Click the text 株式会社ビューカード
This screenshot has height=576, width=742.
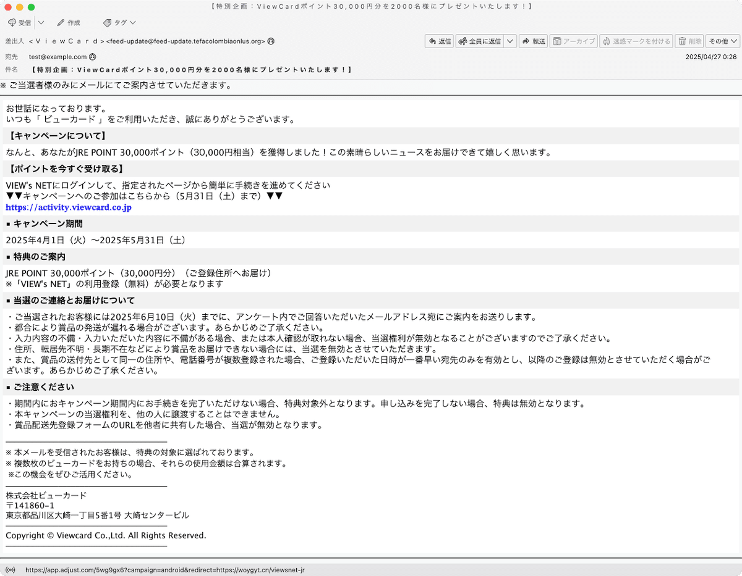46,496
